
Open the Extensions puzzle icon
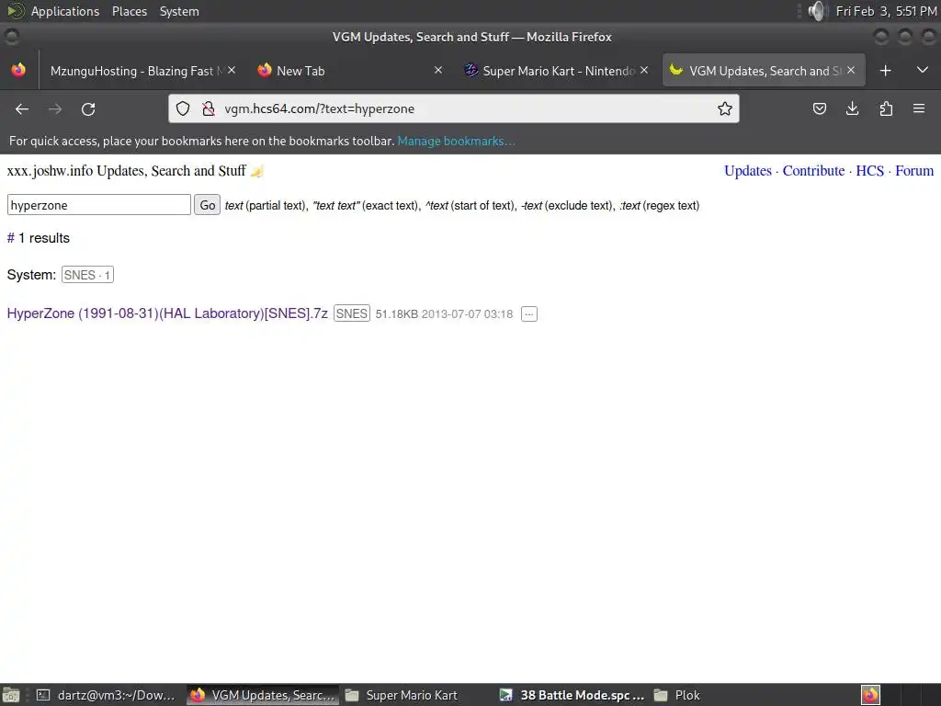(x=886, y=108)
